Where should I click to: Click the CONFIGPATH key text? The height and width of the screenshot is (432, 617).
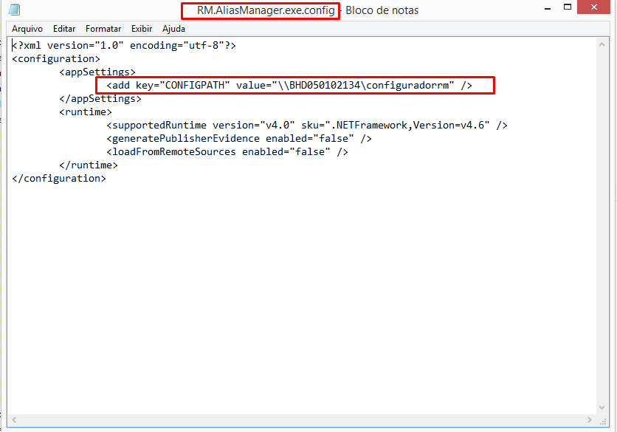[195, 86]
